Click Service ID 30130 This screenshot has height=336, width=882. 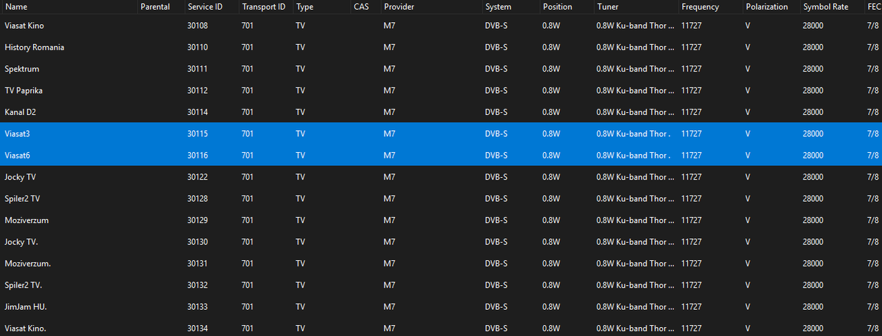pyautogui.click(x=197, y=242)
